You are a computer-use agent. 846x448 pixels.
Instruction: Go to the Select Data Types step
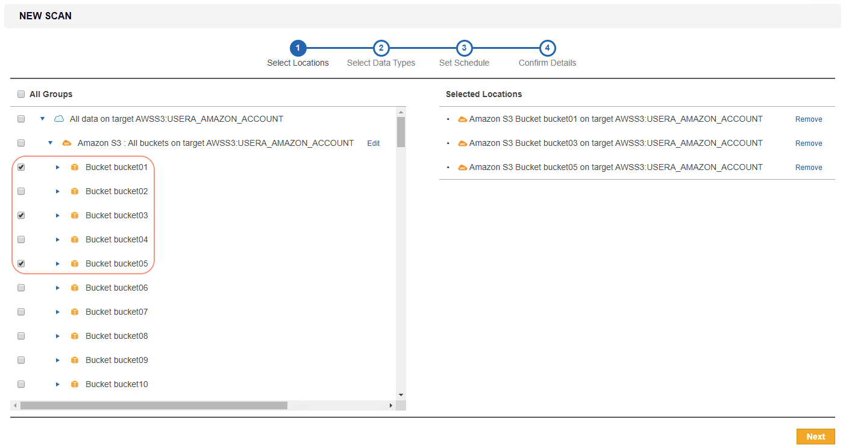(x=381, y=48)
